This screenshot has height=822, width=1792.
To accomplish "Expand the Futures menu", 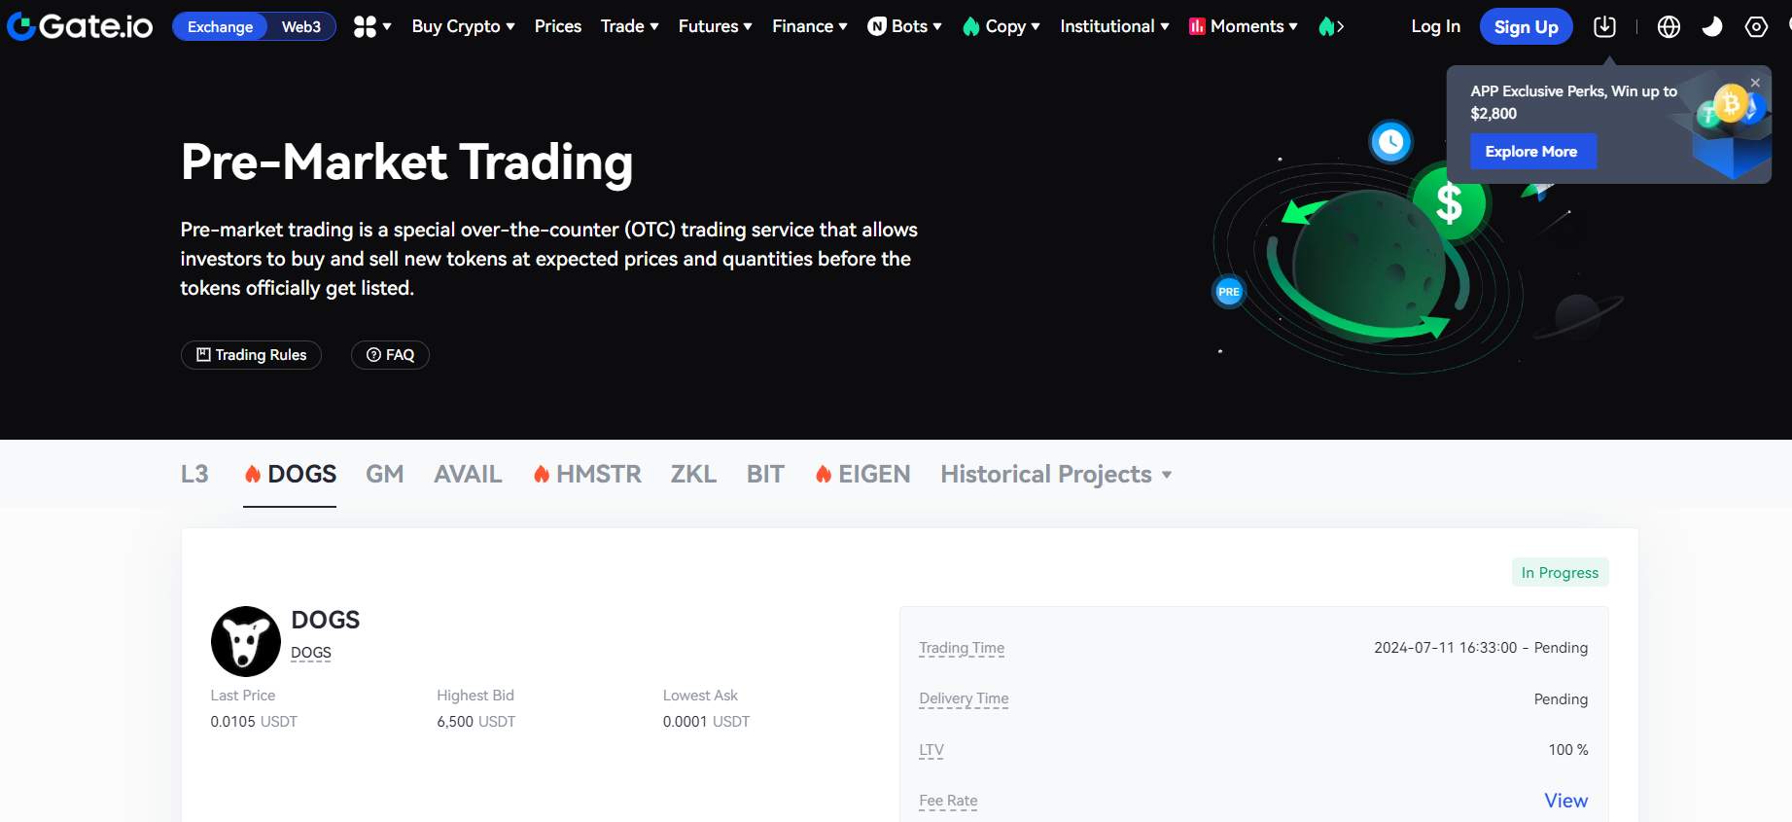I will pos(716,26).
